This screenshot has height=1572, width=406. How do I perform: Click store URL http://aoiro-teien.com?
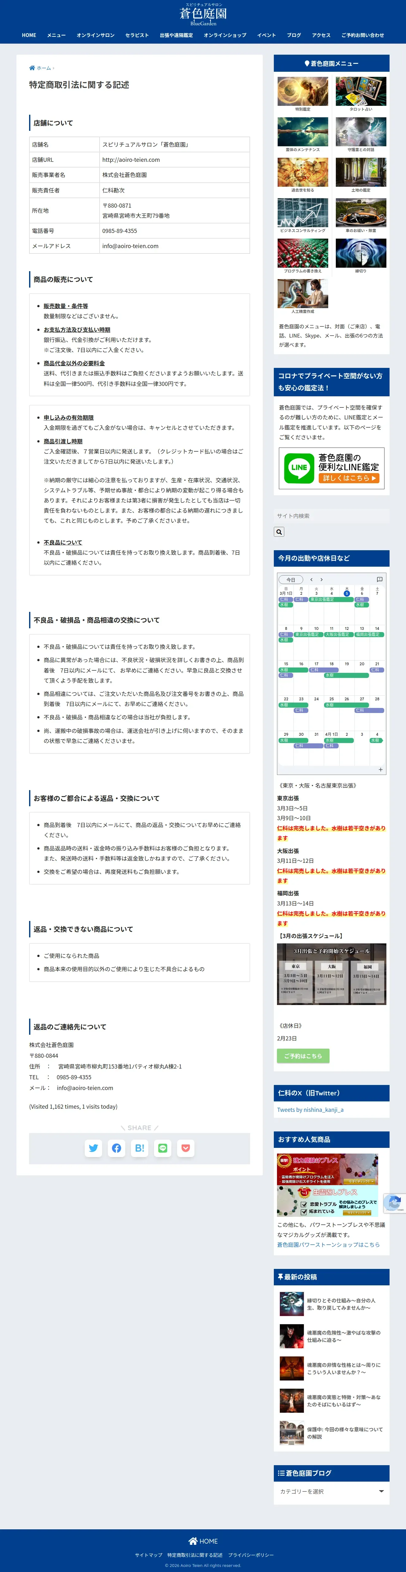[x=131, y=159]
